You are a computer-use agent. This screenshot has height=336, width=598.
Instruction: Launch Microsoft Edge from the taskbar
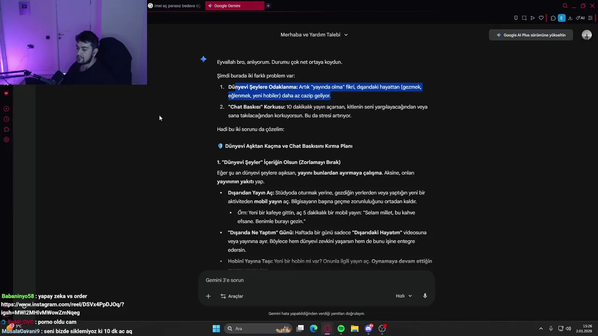(314, 329)
